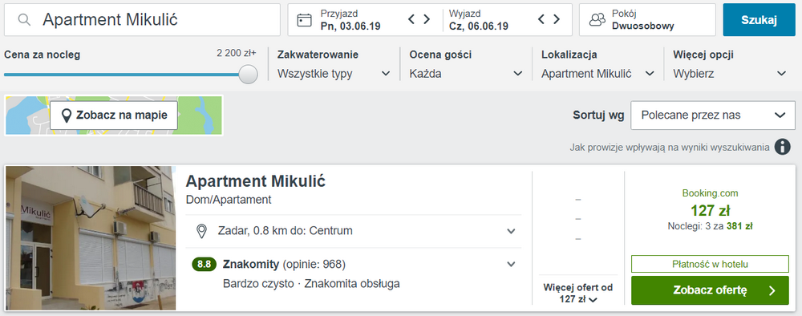Click the 8.8 rating badge

click(x=204, y=265)
